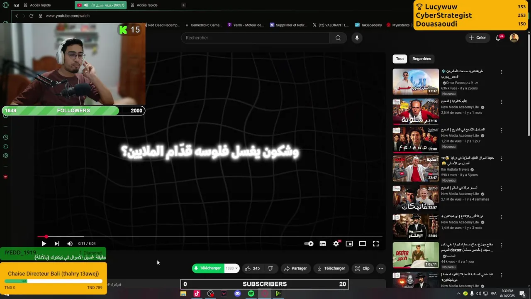This screenshot has height=299, width=531.
Task: Open the three-dot more actions menu under the video
Action: (381, 268)
